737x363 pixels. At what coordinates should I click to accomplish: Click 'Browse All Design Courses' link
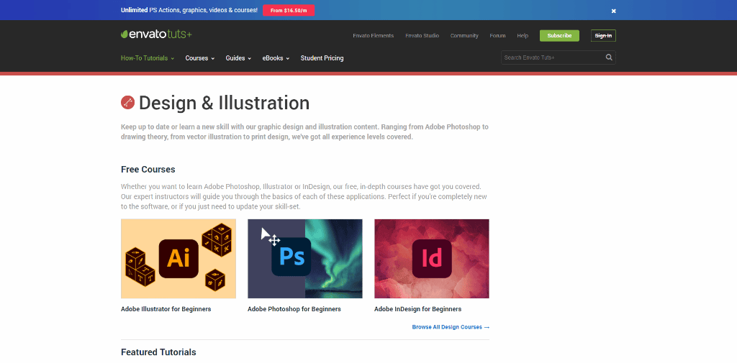click(x=451, y=327)
